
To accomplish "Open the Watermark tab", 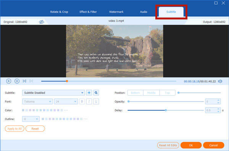I will point(116,12).
